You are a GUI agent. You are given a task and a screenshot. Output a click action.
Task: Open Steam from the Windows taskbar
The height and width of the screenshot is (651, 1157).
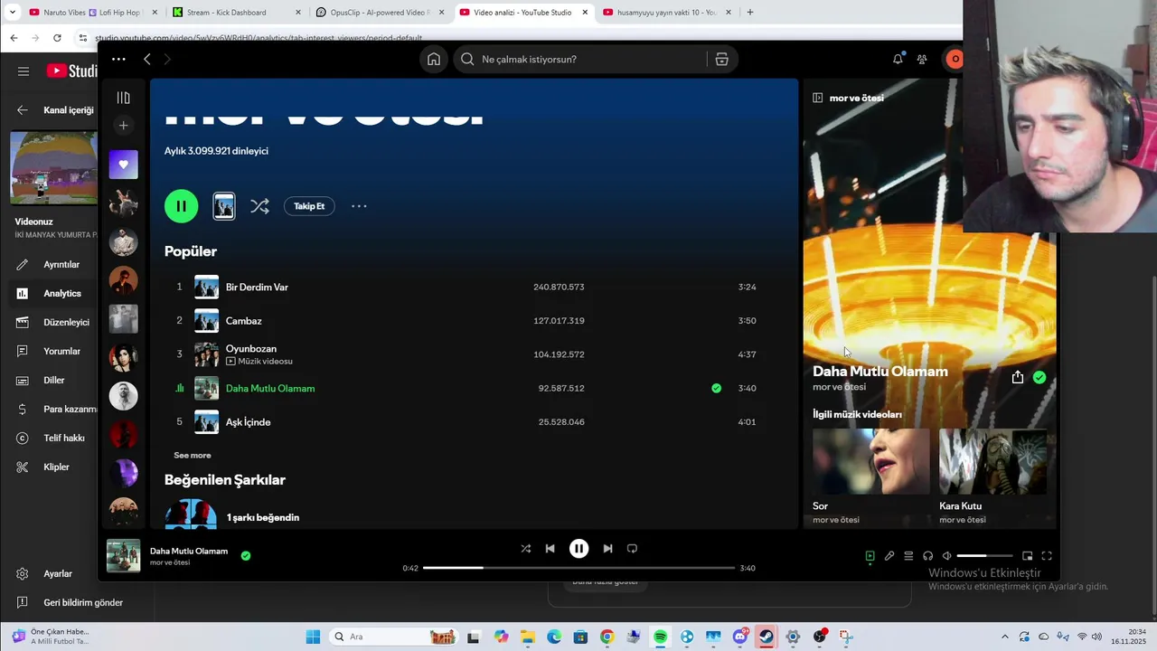tap(767, 637)
